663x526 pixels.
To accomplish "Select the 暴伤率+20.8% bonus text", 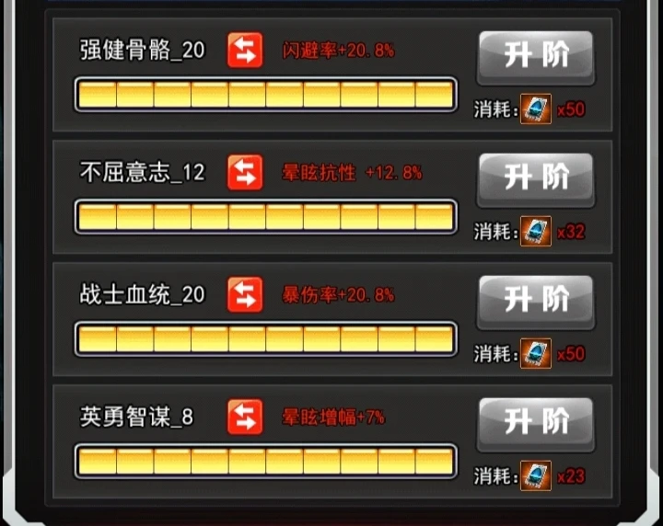I will pyautogui.click(x=338, y=295).
